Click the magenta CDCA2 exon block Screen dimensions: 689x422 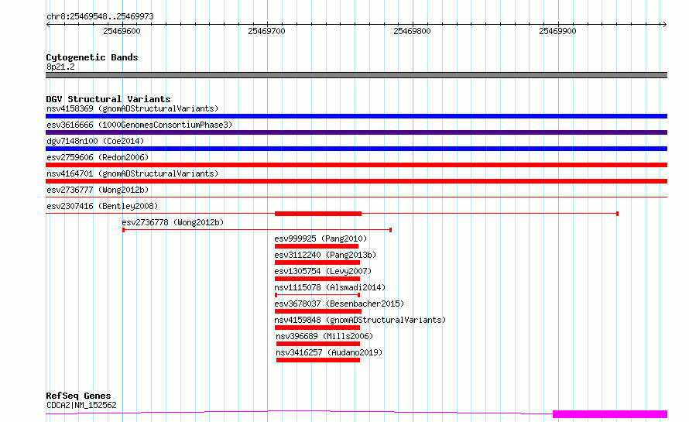(x=610, y=414)
